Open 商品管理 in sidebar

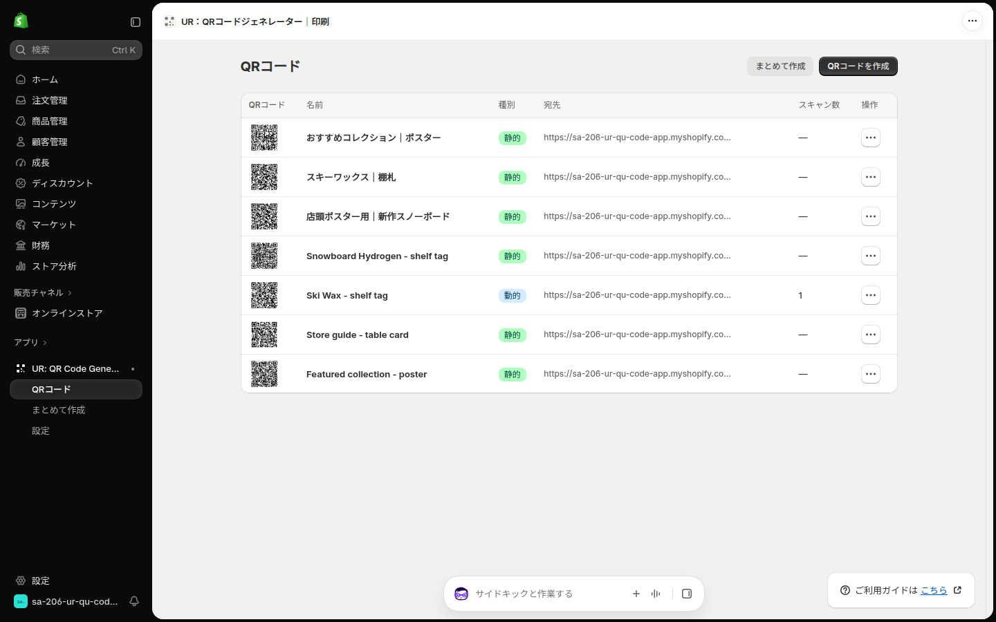pos(76,121)
